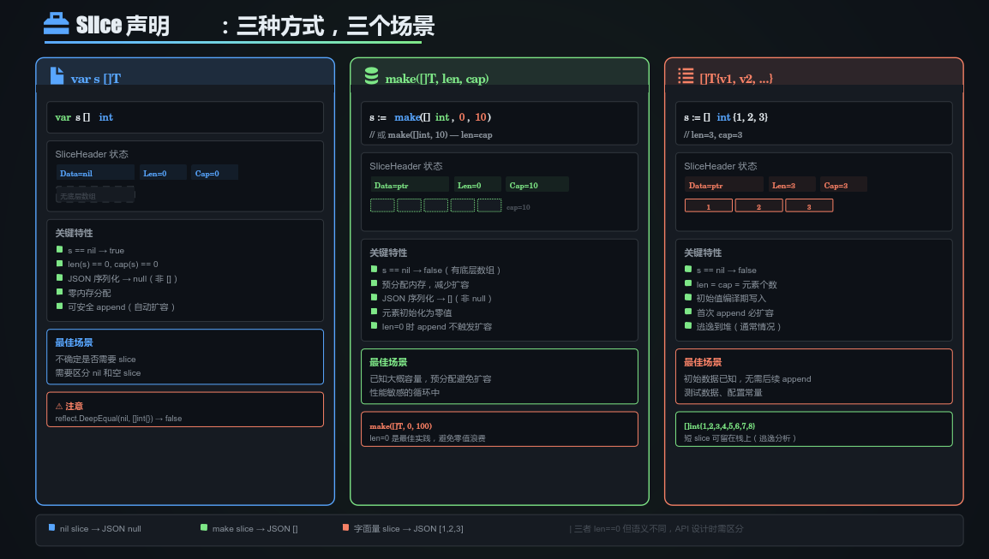
Task: Click the blue stamp icon beside the Slice title
Action: 57,23
